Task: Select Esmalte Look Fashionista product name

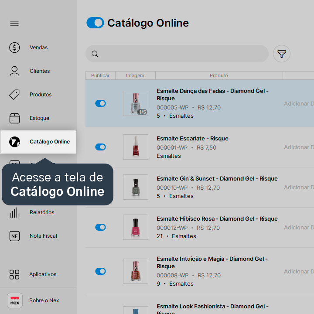Action: (x=212, y=309)
